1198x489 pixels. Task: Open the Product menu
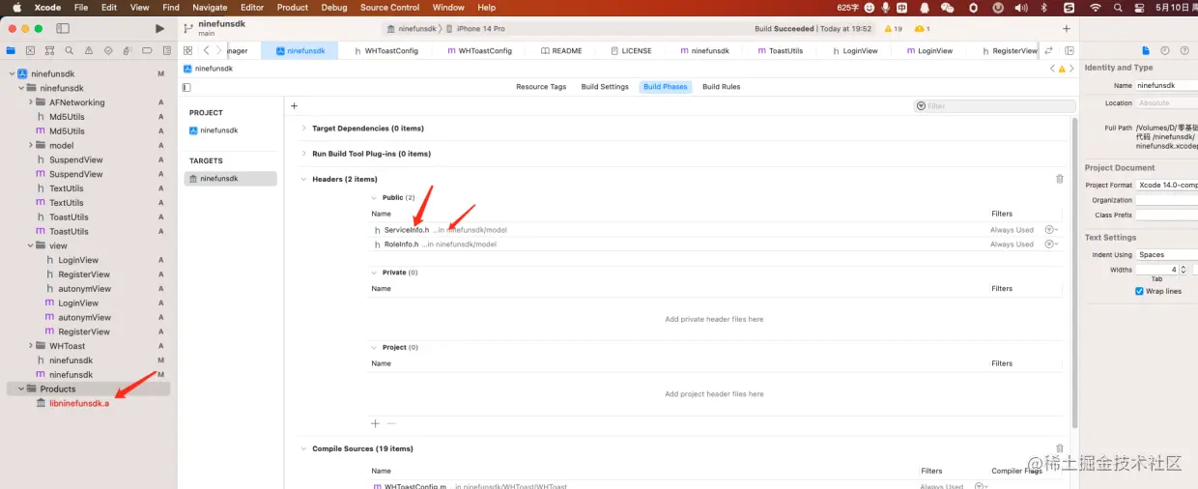[x=293, y=7]
